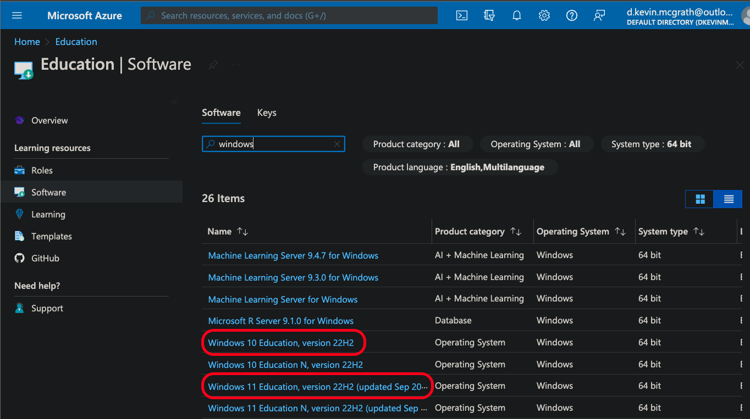Switch to grid view

(x=700, y=199)
